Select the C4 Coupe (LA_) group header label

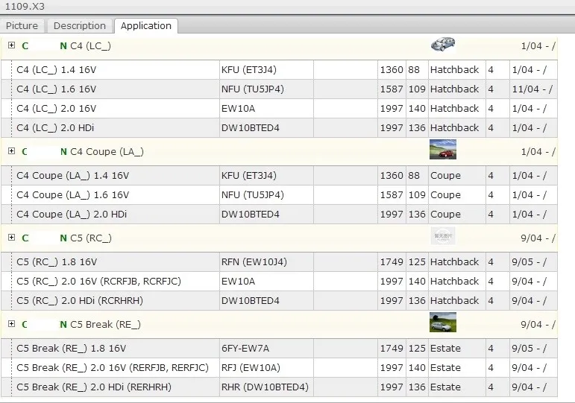click(107, 152)
